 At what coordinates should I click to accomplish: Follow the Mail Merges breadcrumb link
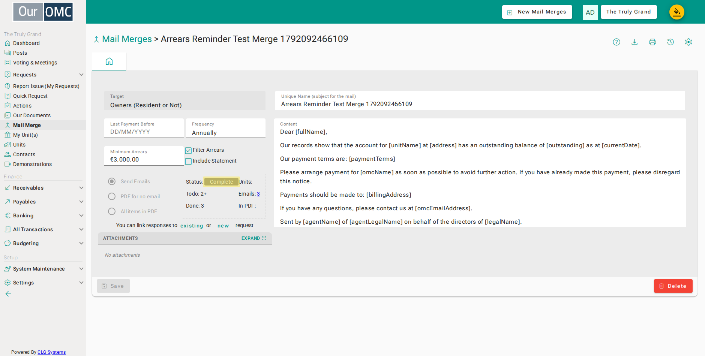127,39
